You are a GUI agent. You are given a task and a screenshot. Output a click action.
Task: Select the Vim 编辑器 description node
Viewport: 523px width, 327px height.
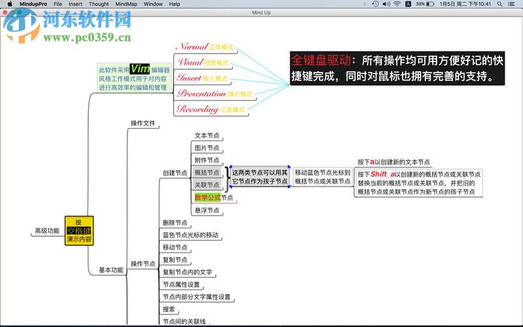click(x=135, y=78)
